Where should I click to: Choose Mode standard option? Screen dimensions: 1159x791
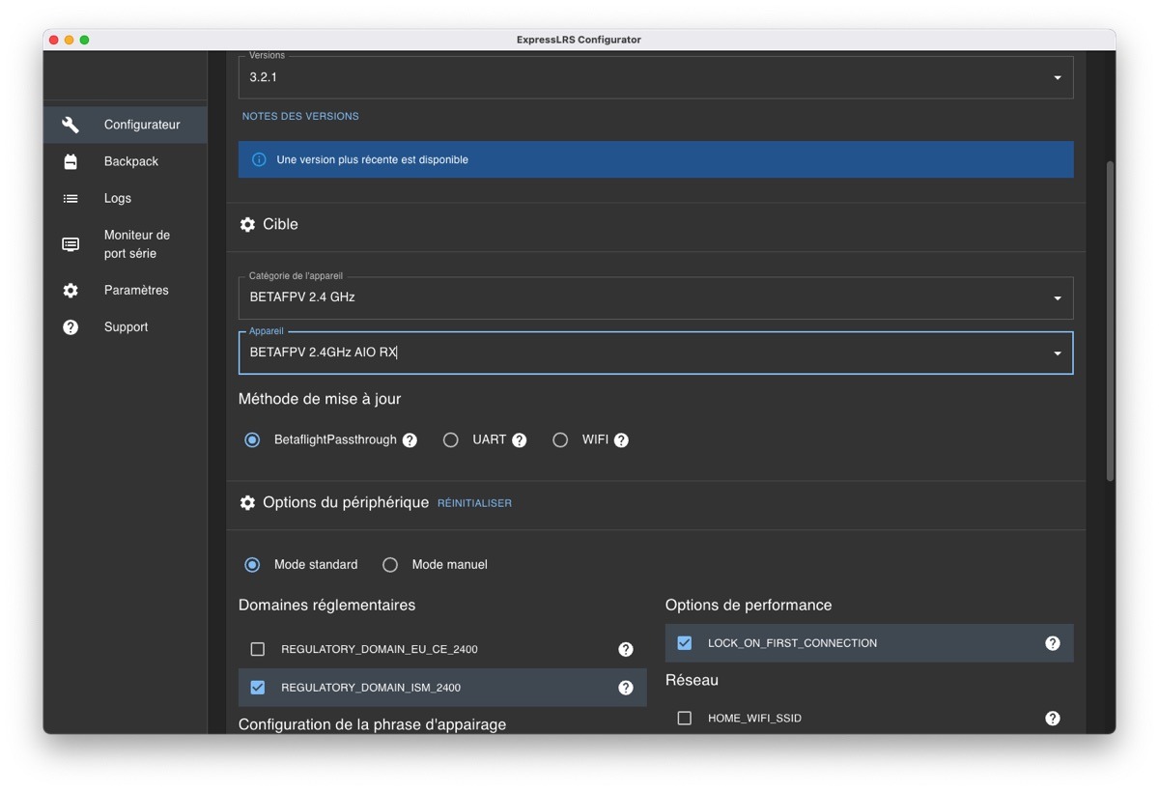(252, 565)
